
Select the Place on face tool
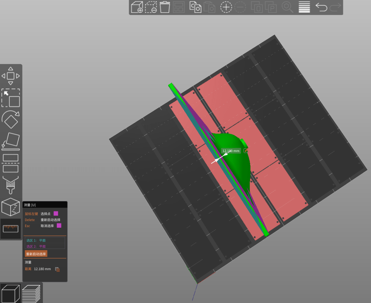point(11,141)
